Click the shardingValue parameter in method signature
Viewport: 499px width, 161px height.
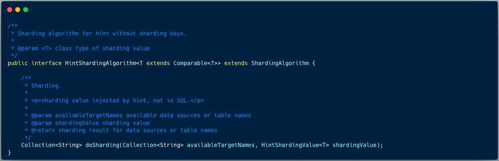[354, 145]
